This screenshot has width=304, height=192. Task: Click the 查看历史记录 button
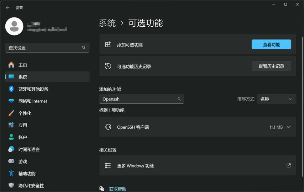(271, 66)
